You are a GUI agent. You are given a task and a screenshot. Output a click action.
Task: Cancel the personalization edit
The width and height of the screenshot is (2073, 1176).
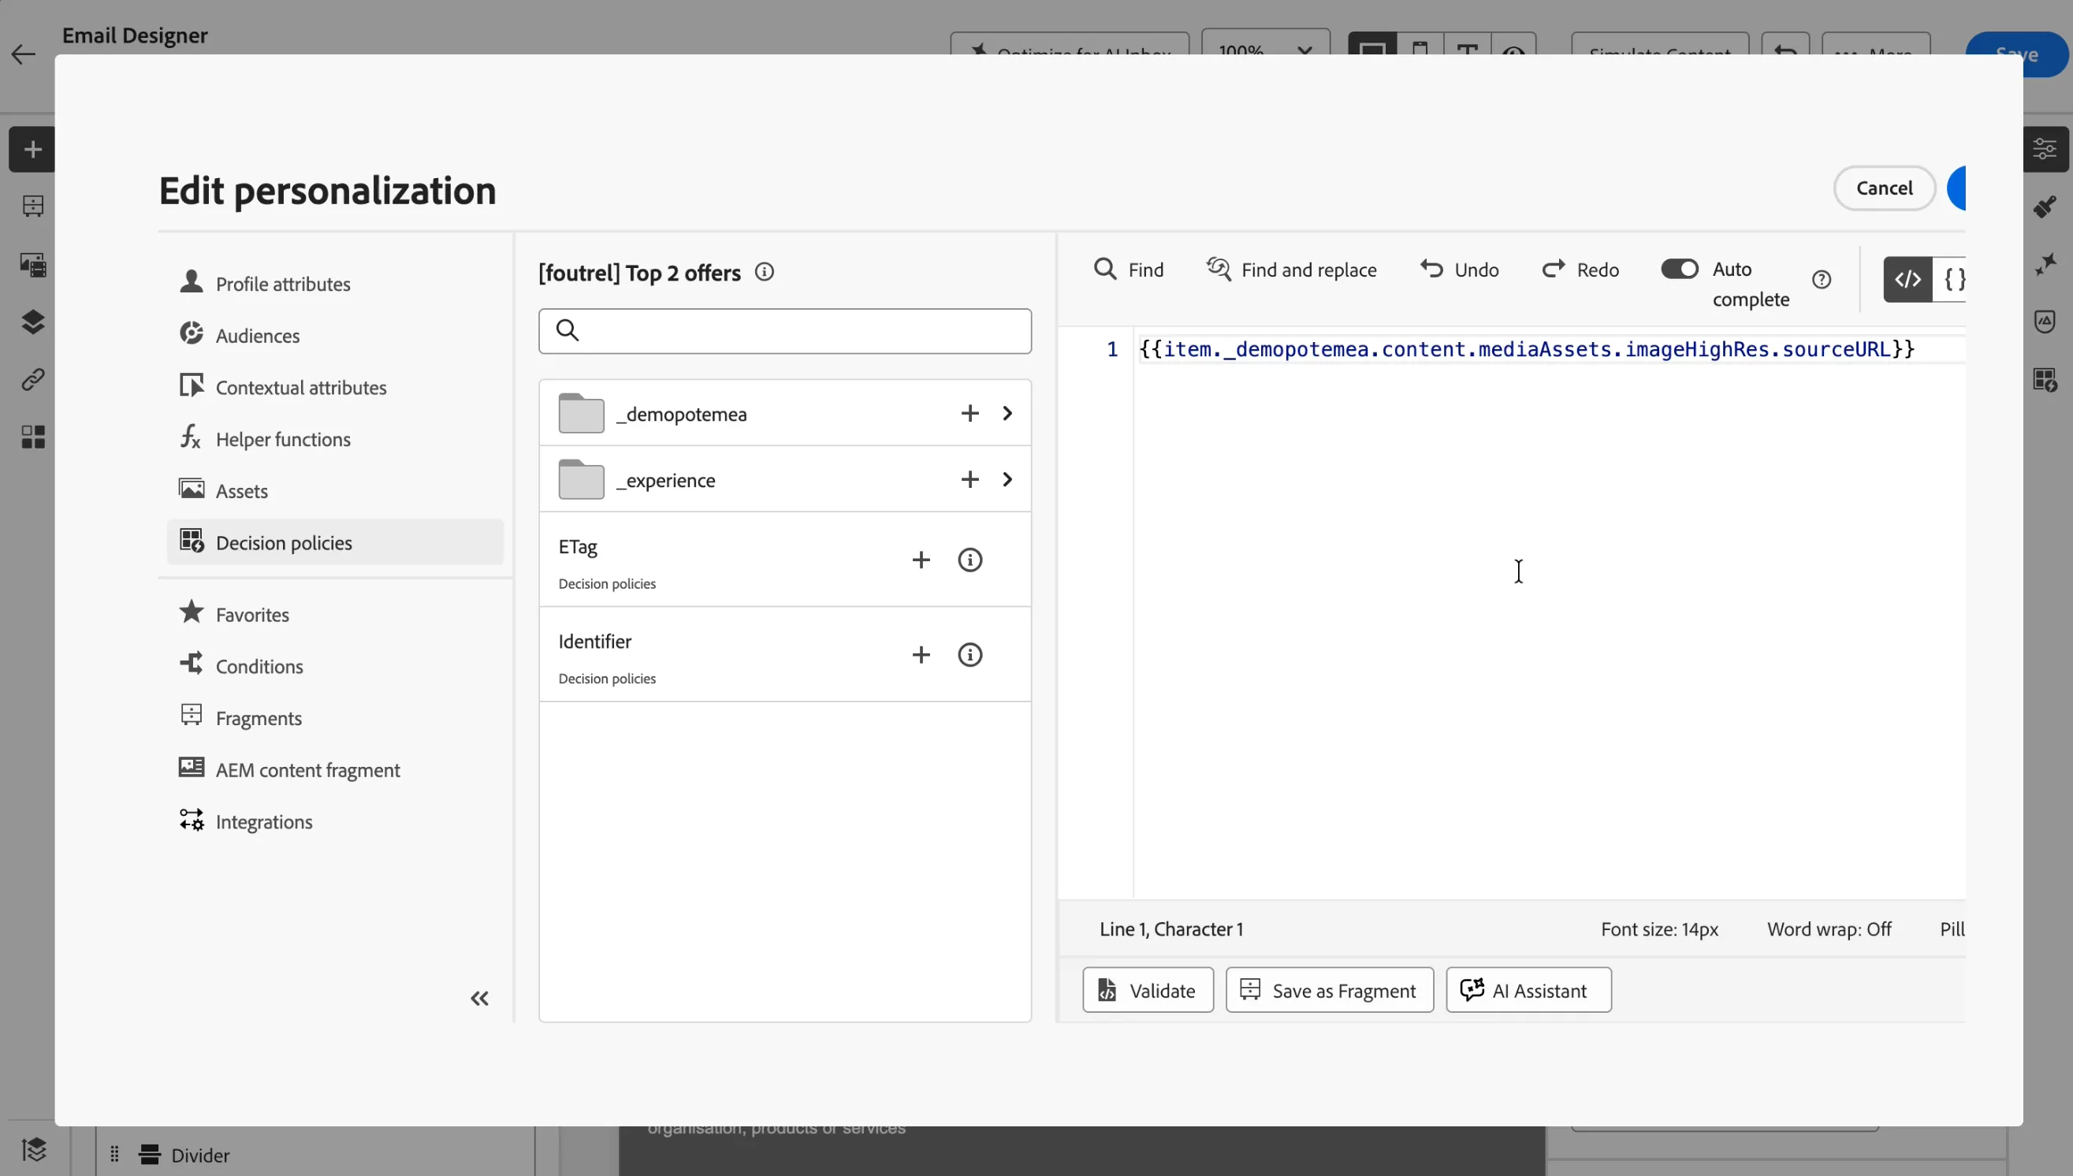[1884, 188]
